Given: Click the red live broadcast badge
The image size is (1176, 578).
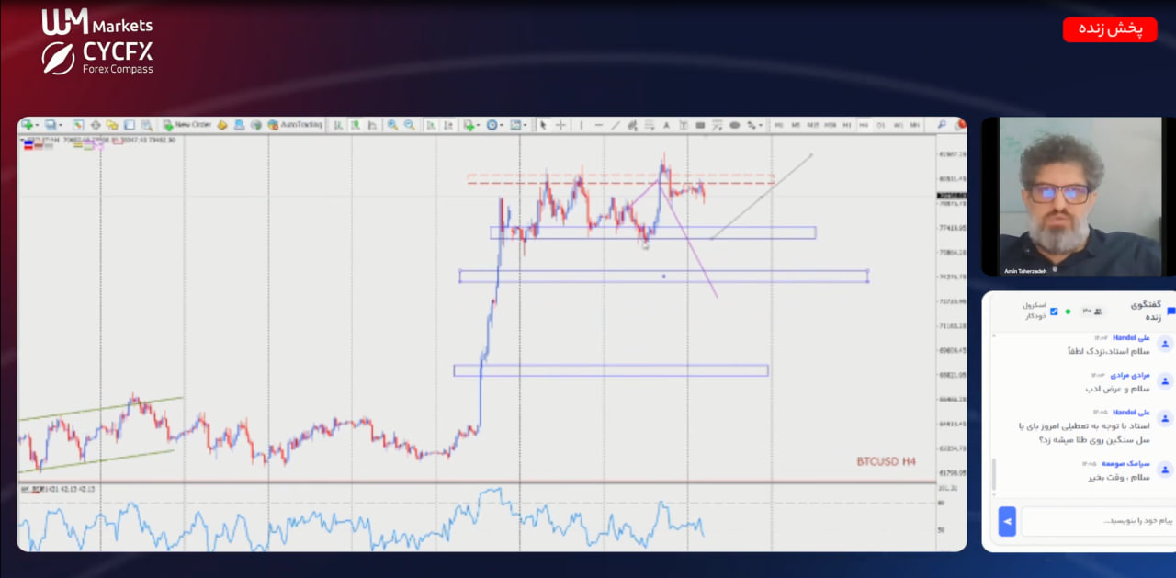Looking at the screenshot, I should pos(1110,29).
